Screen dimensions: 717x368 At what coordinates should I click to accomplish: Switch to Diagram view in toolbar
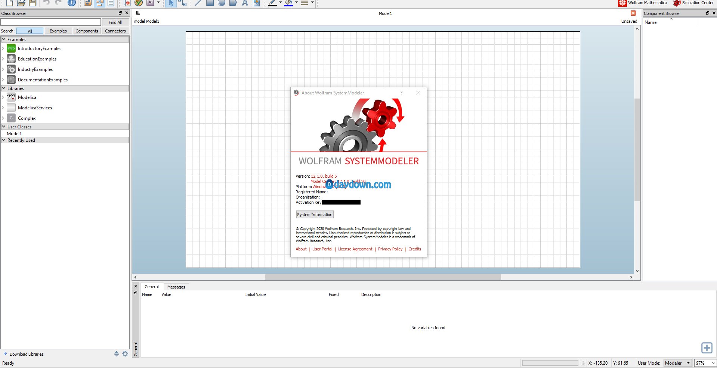point(99,3)
